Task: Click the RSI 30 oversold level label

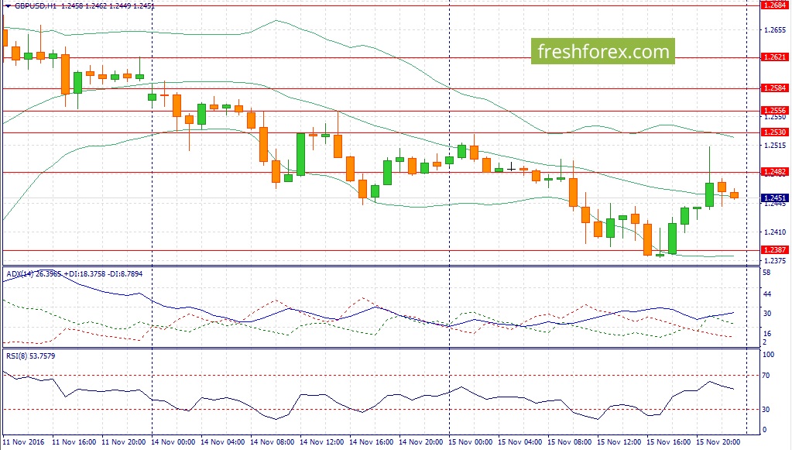Action: [766, 409]
